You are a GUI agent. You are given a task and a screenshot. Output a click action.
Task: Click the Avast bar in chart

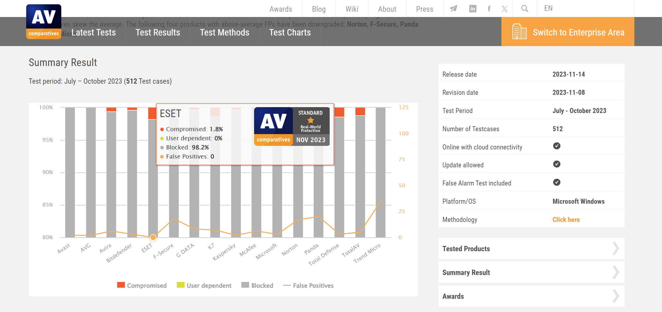click(x=70, y=173)
